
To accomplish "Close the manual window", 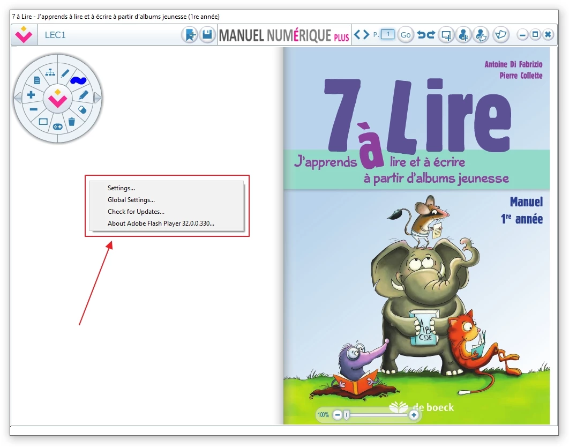I will click(x=548, y=34).
